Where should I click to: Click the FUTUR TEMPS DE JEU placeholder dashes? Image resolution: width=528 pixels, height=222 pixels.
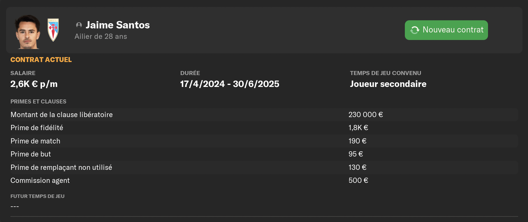coord(15,206)
